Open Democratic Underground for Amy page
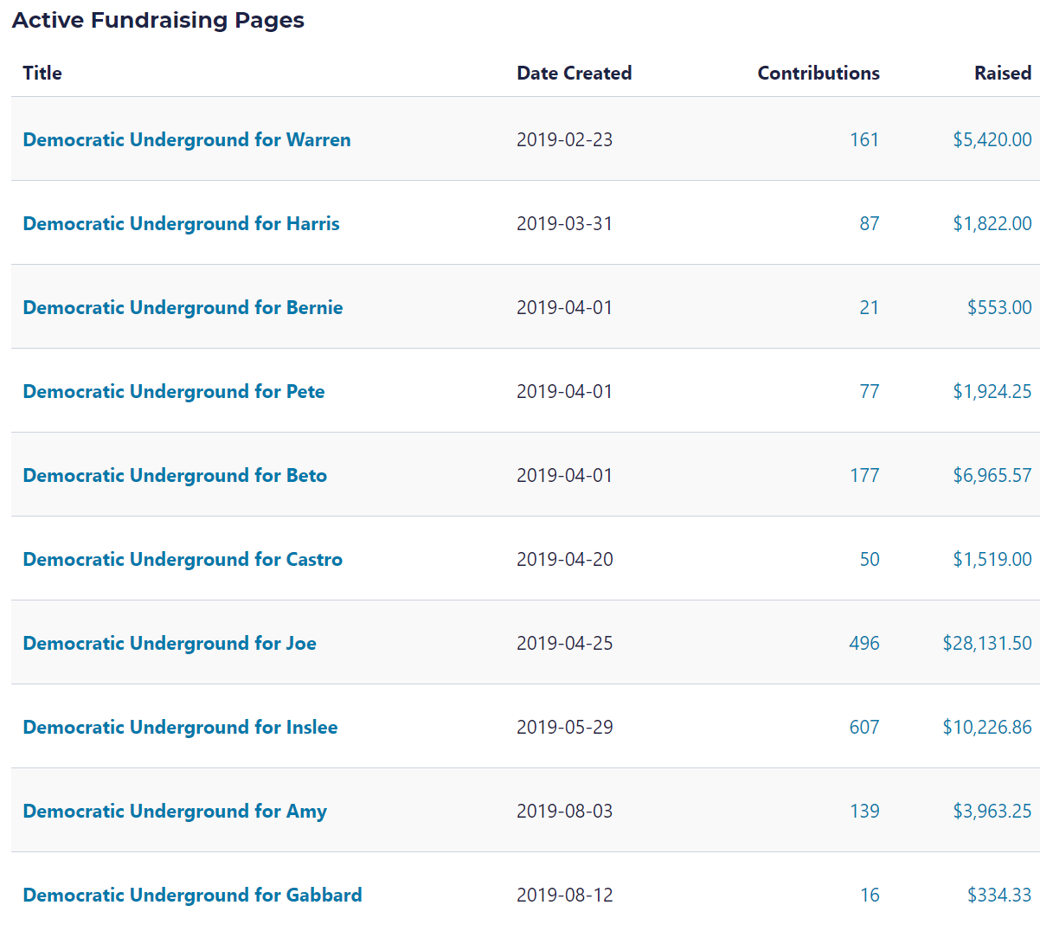 pos(175,812)
